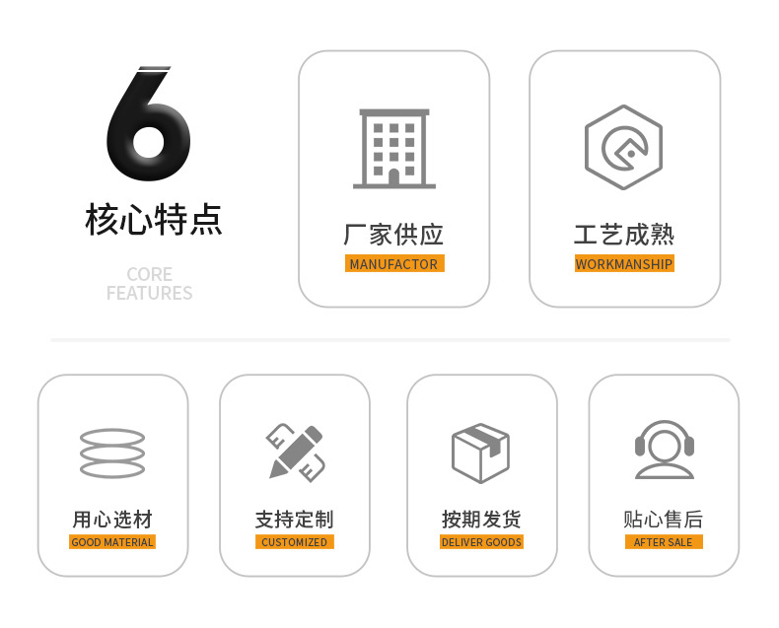
Task: Select the 用心选材 title
Action: point(112,520)
